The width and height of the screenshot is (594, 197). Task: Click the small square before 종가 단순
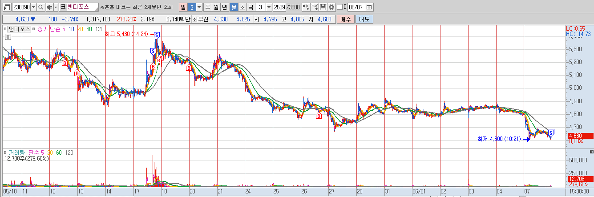point(34,29)
